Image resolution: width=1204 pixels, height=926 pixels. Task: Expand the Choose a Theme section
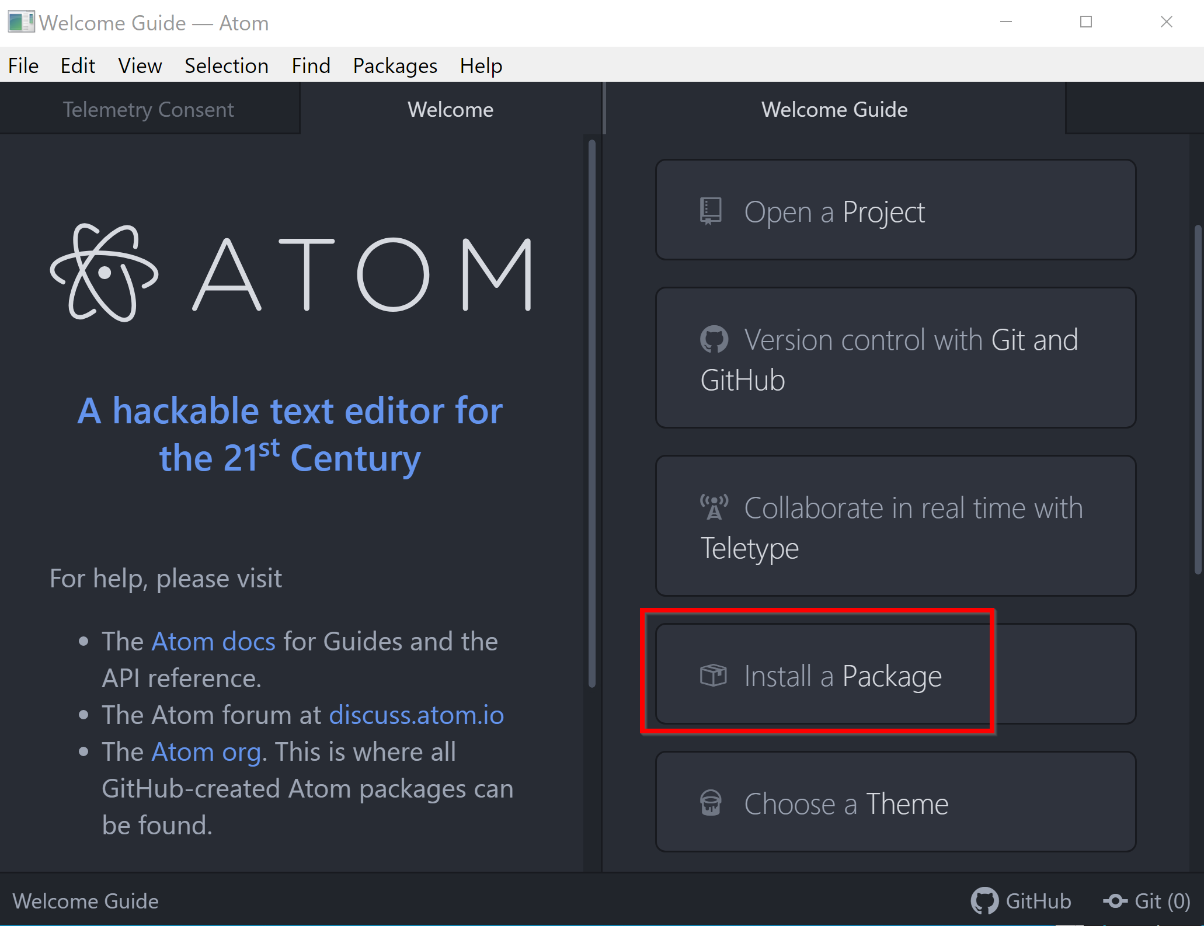coord(896,802)
